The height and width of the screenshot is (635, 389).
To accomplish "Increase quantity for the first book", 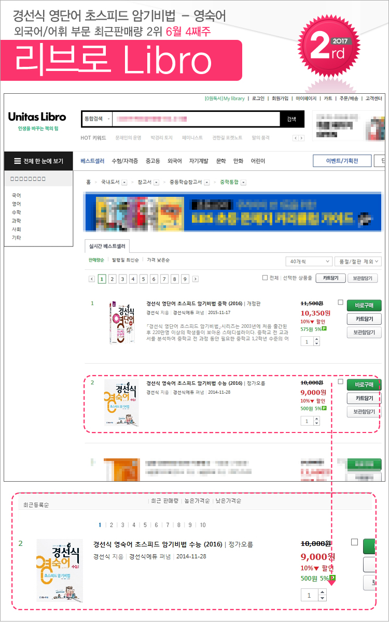I will point(317,339).
